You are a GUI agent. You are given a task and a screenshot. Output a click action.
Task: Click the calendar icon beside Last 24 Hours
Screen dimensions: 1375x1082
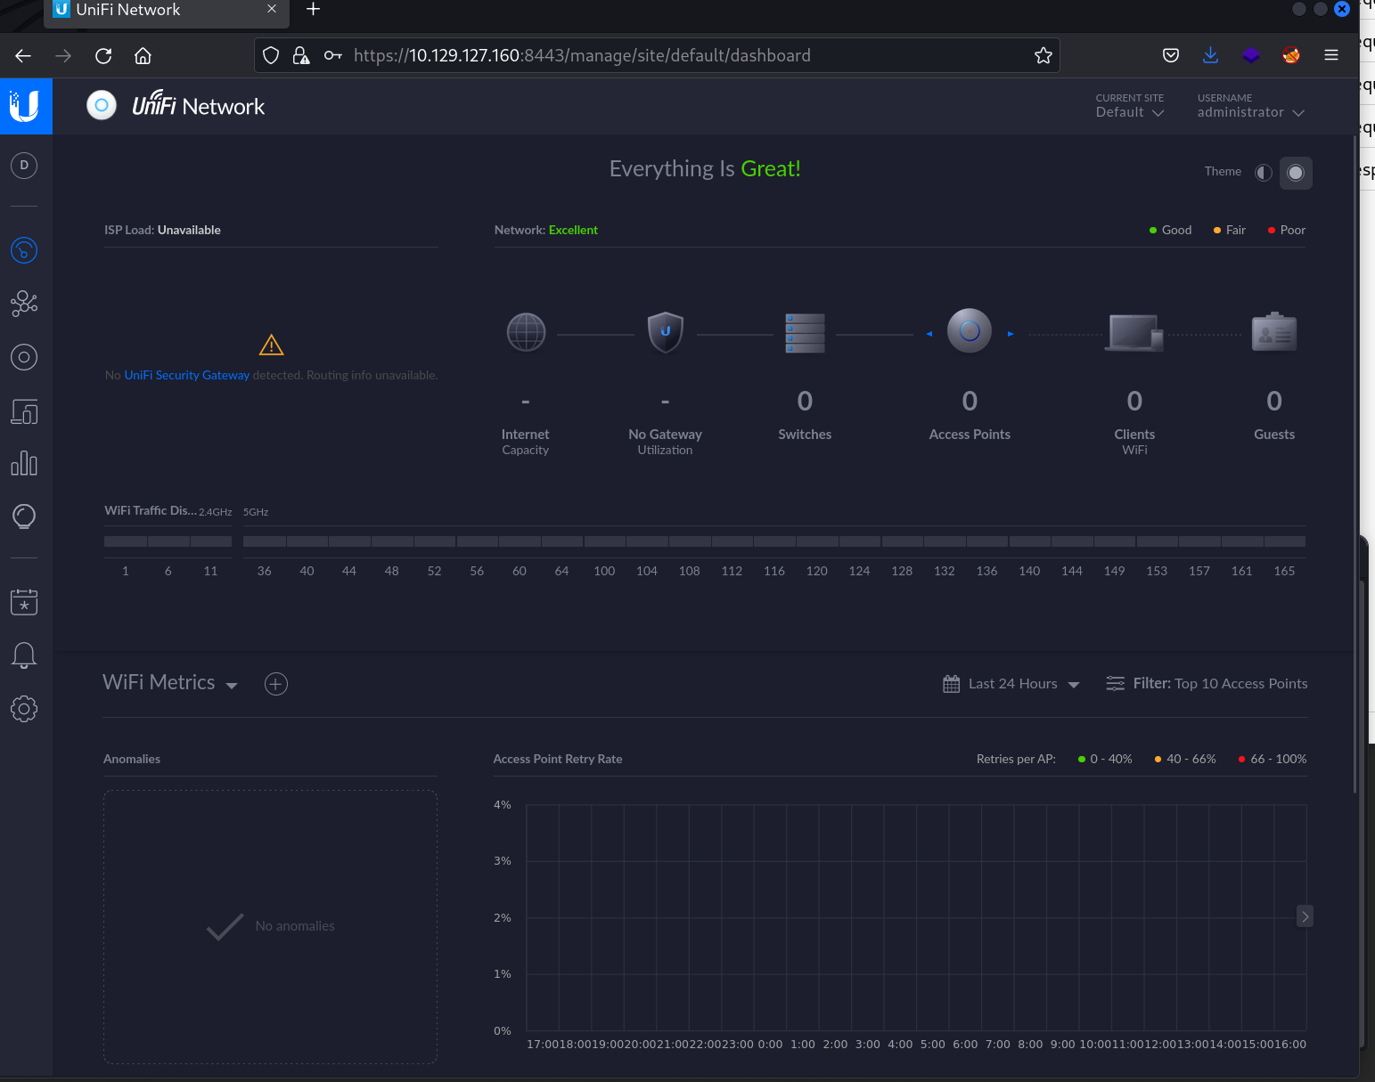952,684
